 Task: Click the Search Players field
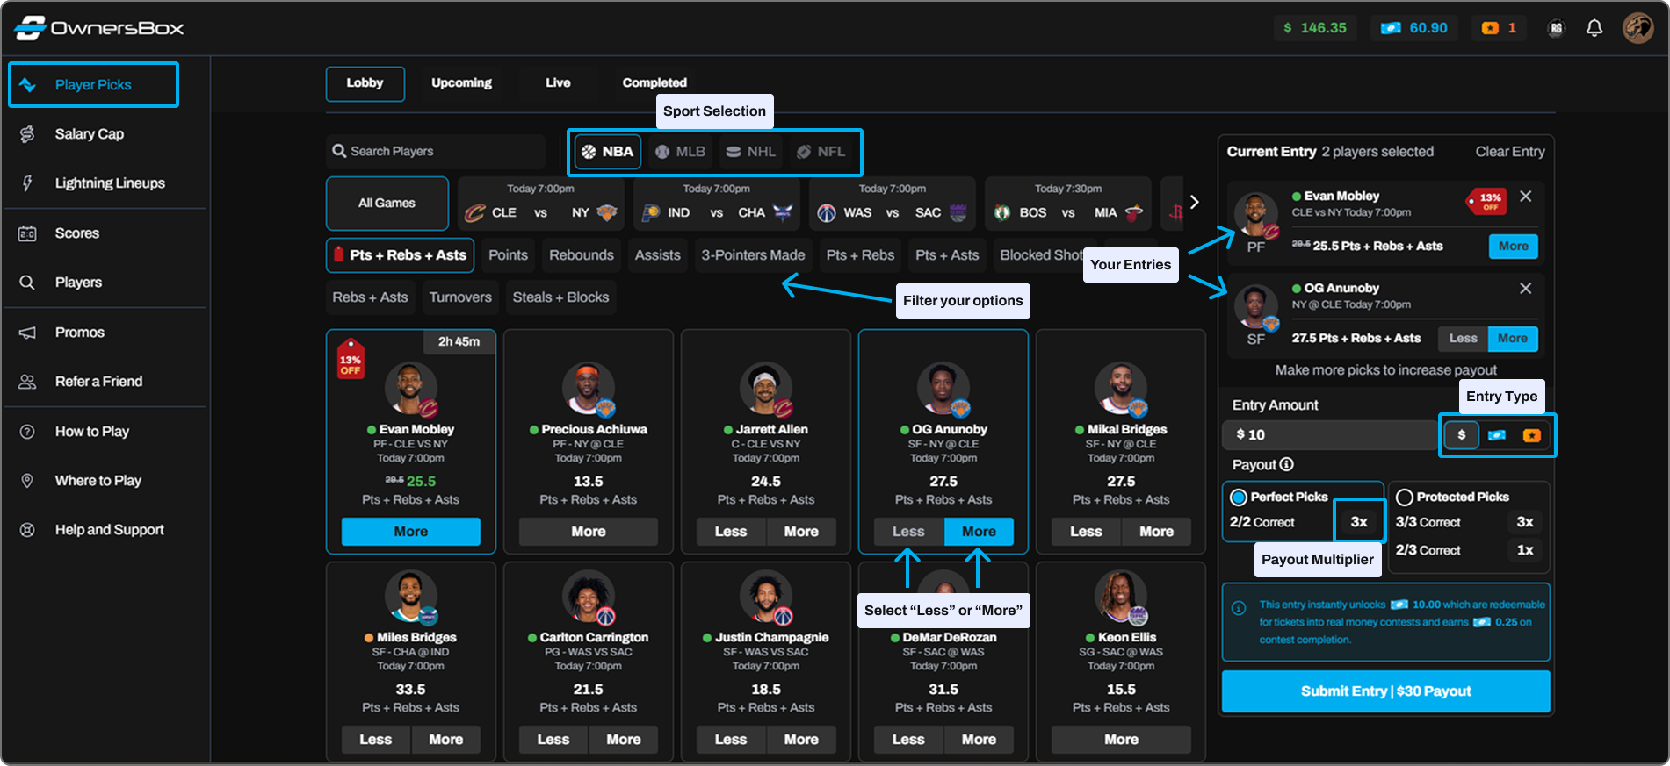(436, 152)
